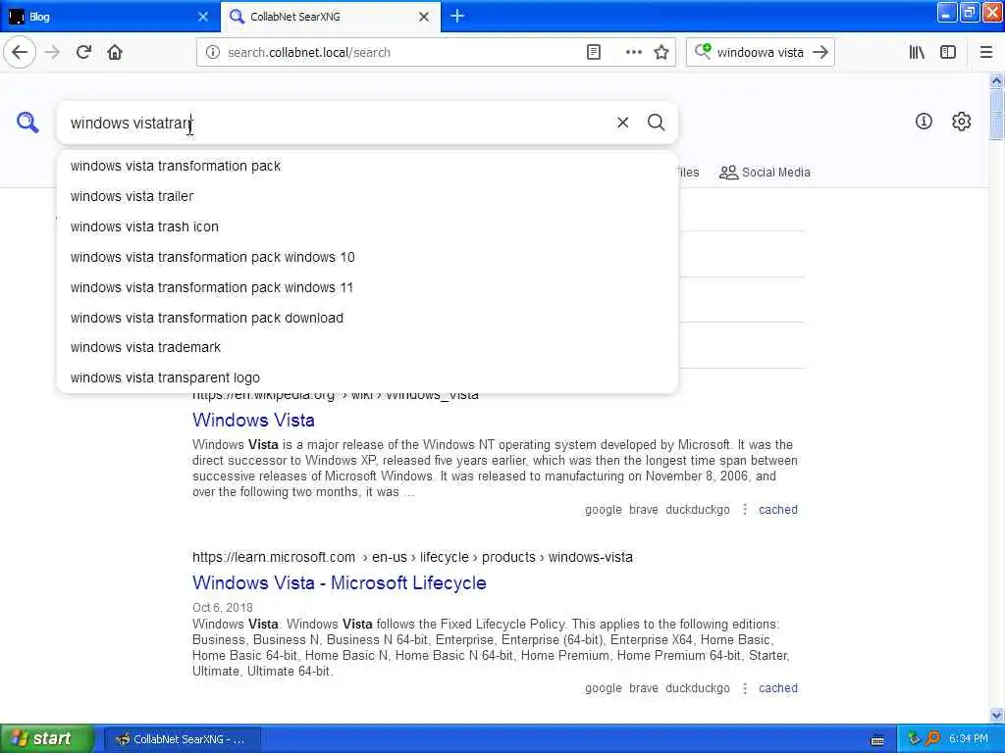Click the page scrollbar up arrow

pos(996,80)
